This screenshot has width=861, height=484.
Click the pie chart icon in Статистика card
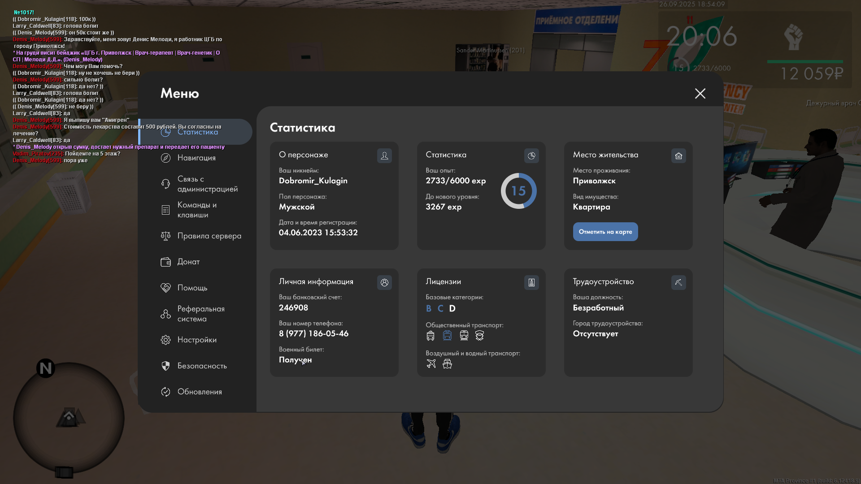[531, 156]
